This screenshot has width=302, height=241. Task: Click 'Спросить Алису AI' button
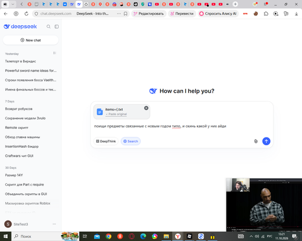218,14
